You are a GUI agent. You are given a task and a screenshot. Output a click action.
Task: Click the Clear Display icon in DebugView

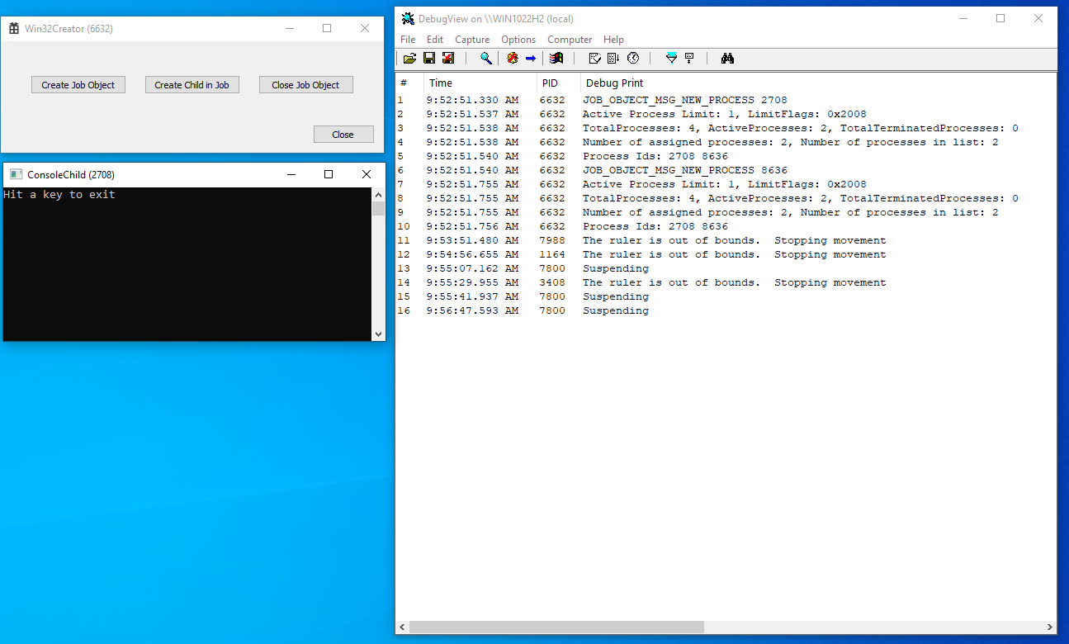(594, 58)
